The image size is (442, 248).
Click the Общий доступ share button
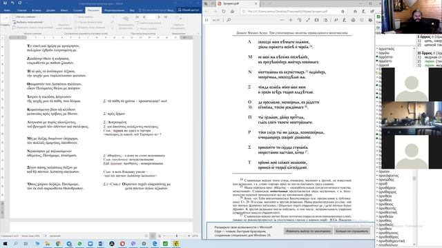(189, 10)
